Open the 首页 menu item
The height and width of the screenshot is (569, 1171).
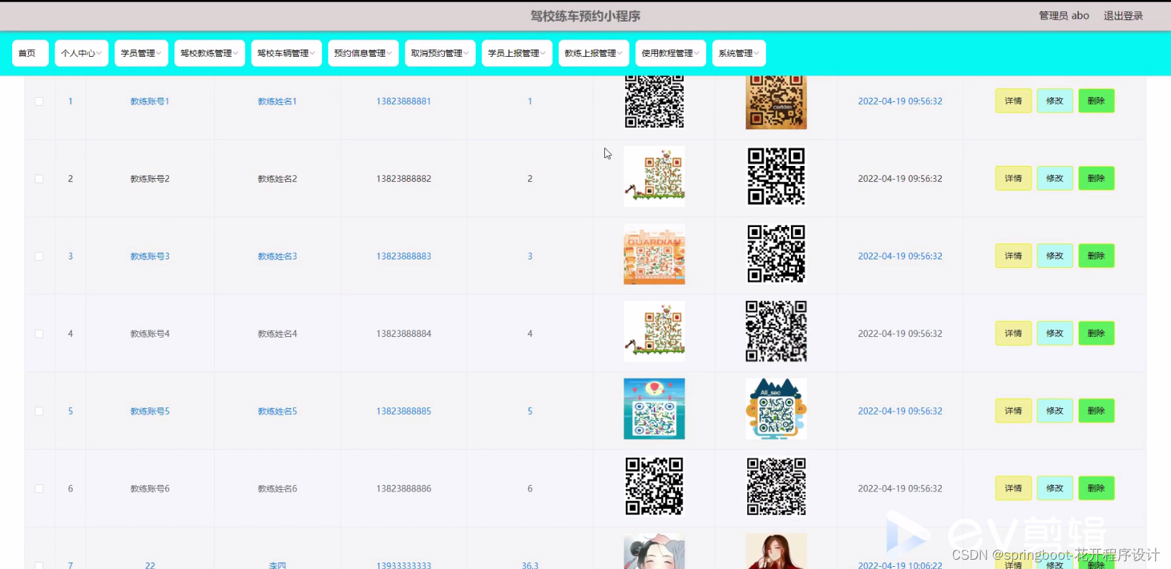point(30,53)
